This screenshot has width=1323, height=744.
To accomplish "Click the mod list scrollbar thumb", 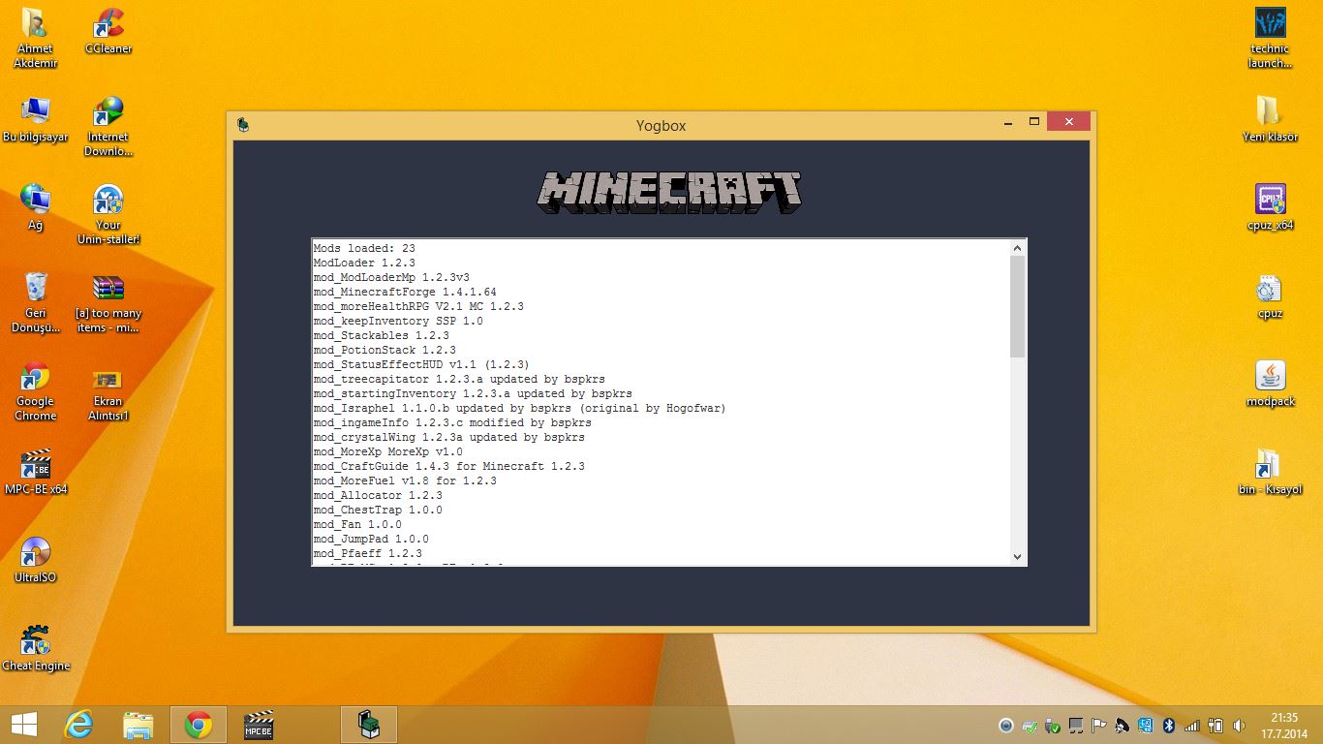I will pos(1017,306).
